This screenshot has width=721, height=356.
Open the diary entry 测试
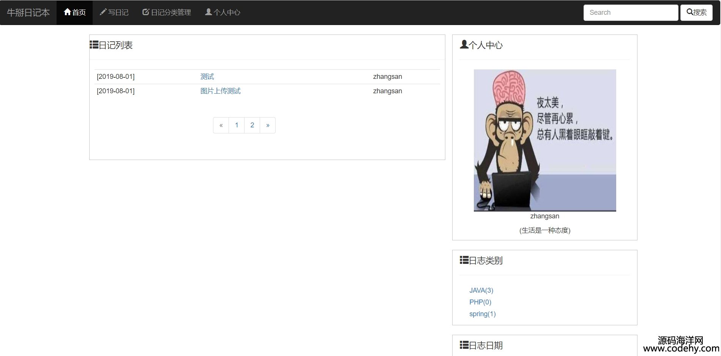pos(207,77)
